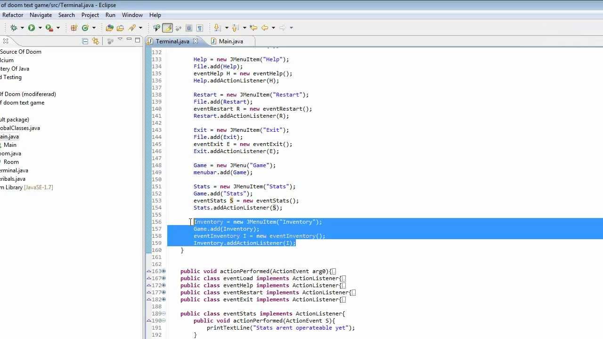
Task: Open the Forward history dropdown arrow
Action: click(x=291, y=28)
